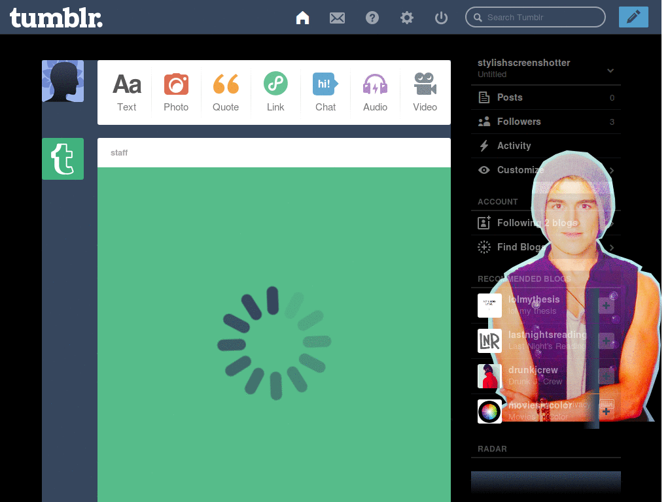Open Find Blogs
The width and height of the screenshot is (670, 502).
point(546,247)
